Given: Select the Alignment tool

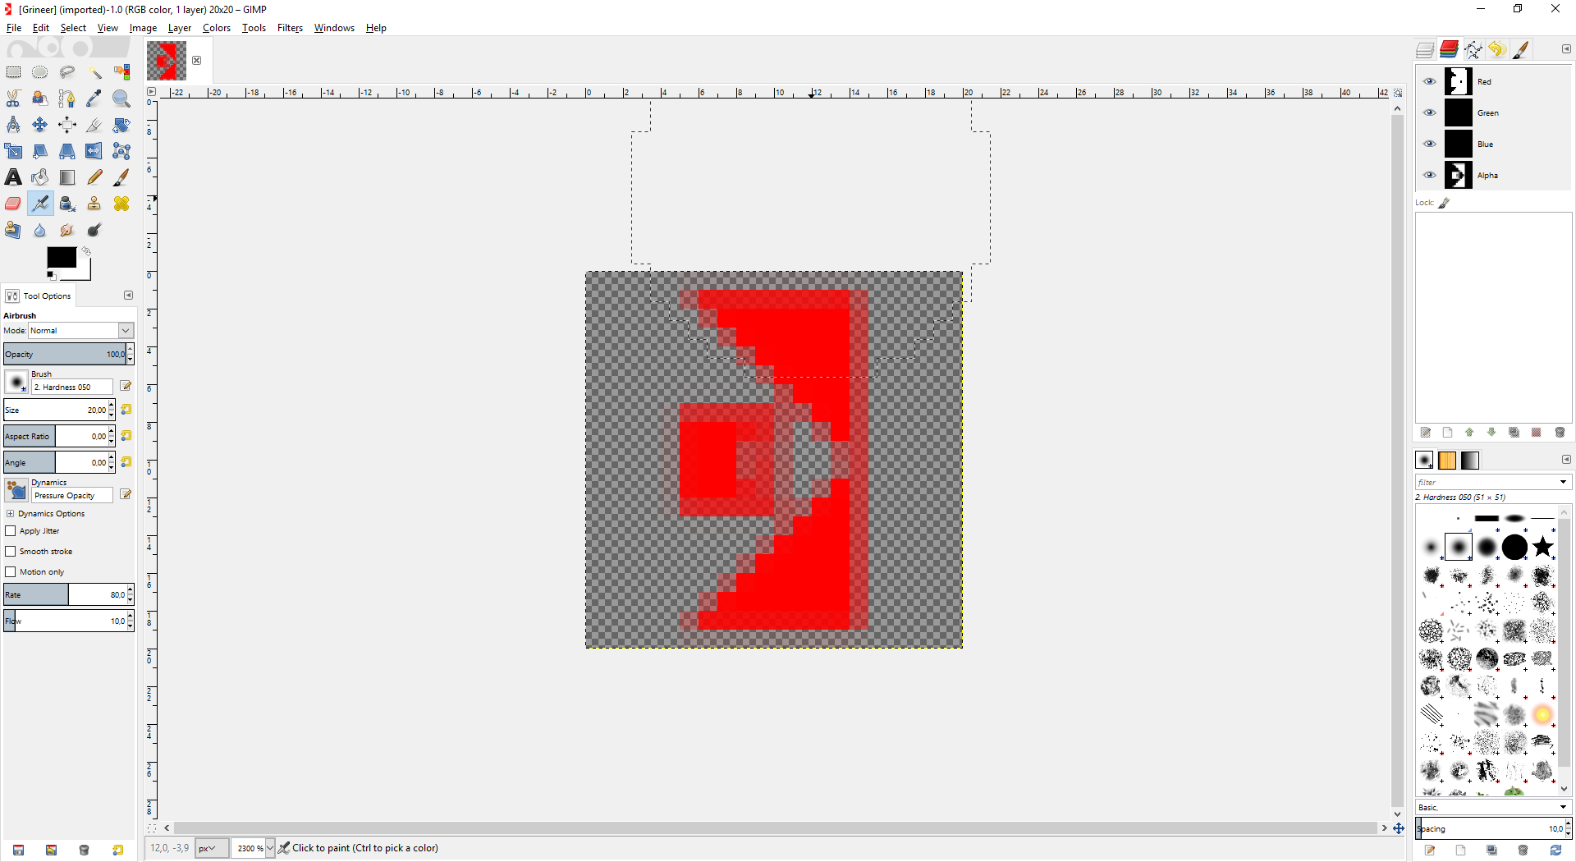Looking at the screenshot, I should coord(67,125).
